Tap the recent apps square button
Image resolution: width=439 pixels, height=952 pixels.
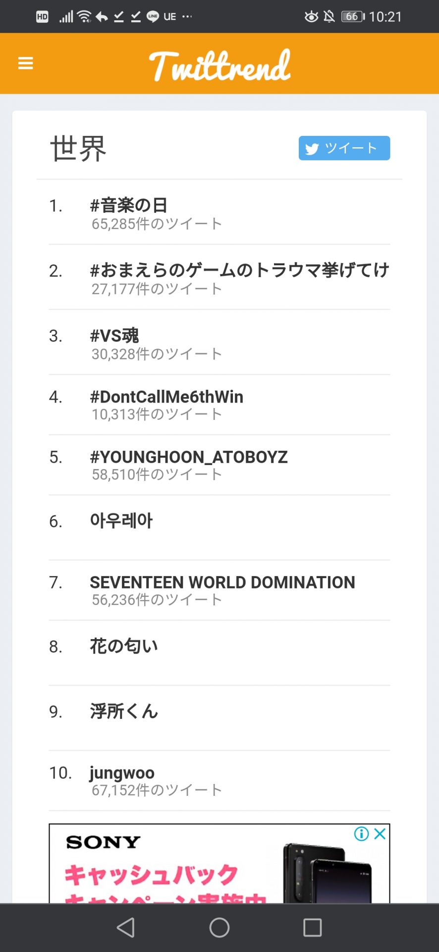pos(313,927)
